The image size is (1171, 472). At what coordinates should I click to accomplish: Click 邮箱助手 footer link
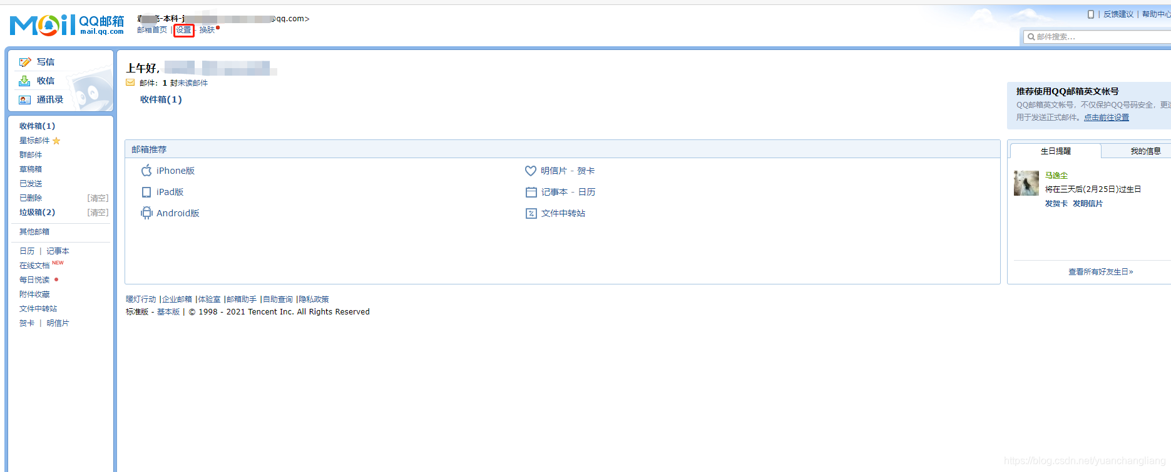pyautogui.click(x=242, y=299)
